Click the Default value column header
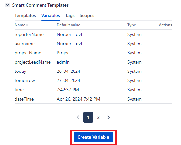 [69, 25]
